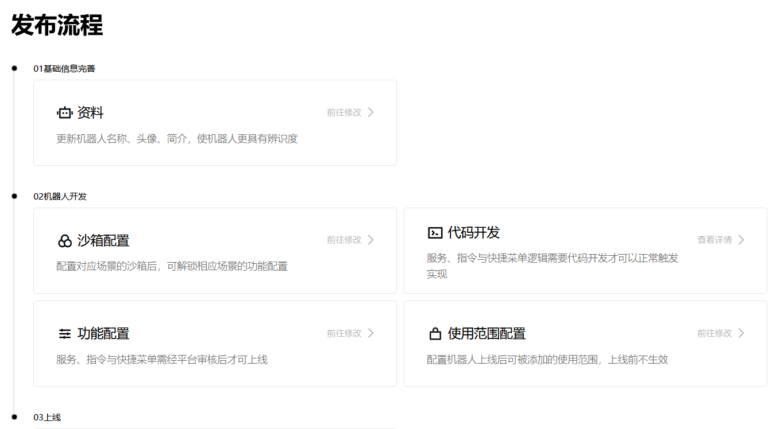The width and height of the screenshot is (780, 429).
Task: Click the timeline dot for 03上线
Action: coord(14,416)
